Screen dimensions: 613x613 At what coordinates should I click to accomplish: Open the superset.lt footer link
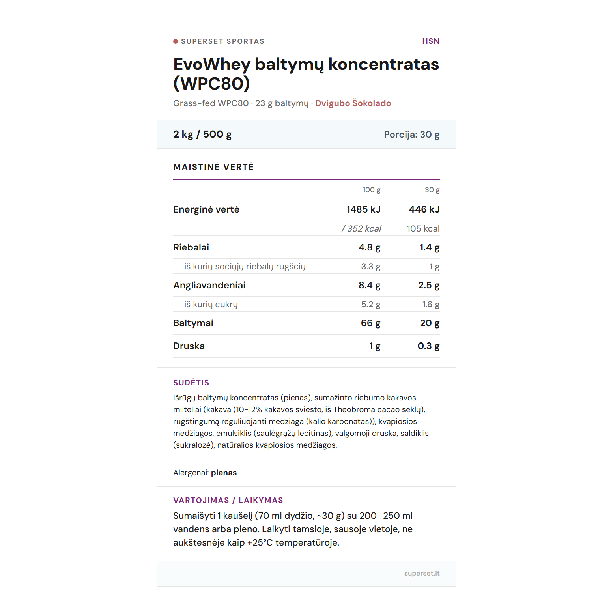click(422, 573)
